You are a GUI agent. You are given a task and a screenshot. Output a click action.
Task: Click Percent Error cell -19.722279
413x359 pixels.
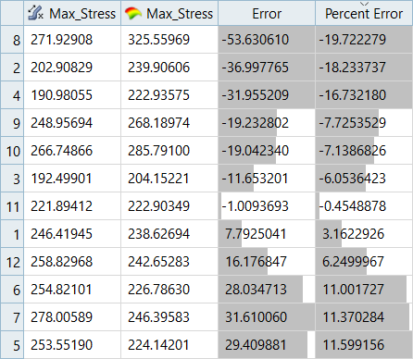click(x=364, y=40)
